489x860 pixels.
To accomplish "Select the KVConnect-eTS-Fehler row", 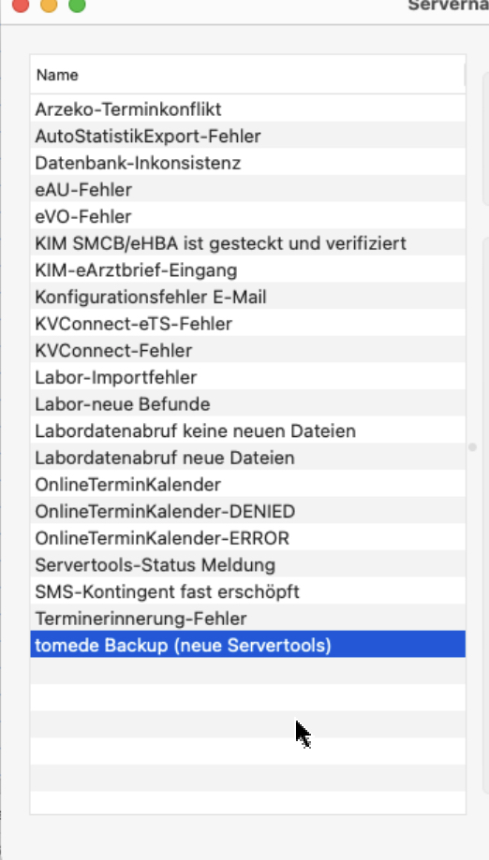I will pyautogui.click(x=248, y=324).
